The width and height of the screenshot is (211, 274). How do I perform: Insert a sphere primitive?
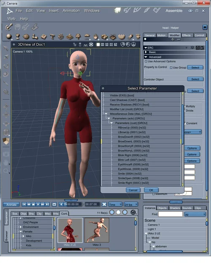point(9,37)
